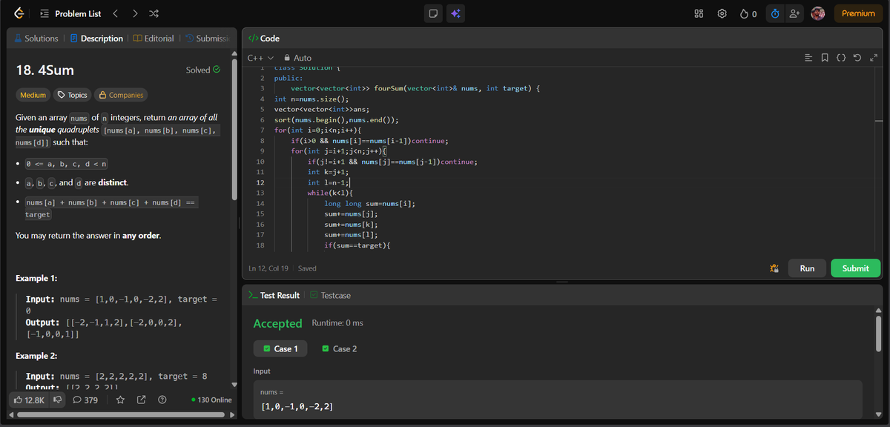Format code alignment icon in editor
This screenshot has width=890, height=427.
click(809, 58)
